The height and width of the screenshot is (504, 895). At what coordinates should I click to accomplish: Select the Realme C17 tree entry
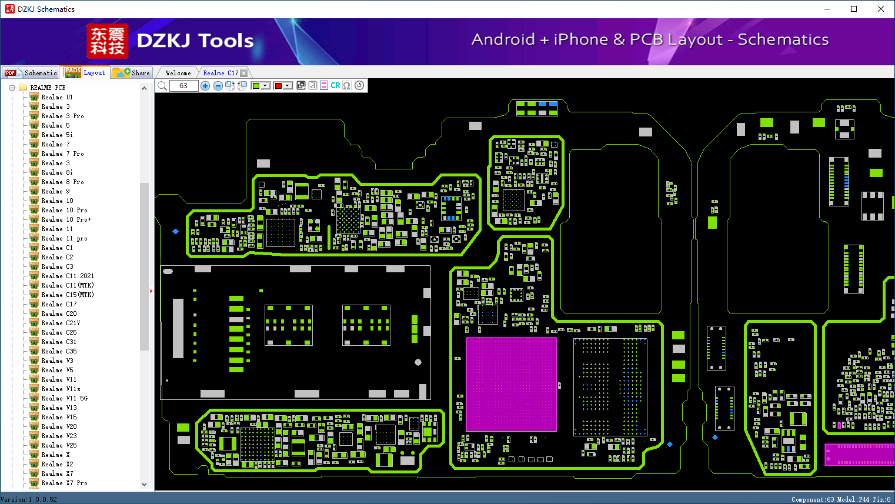click(x=59, y=304)
